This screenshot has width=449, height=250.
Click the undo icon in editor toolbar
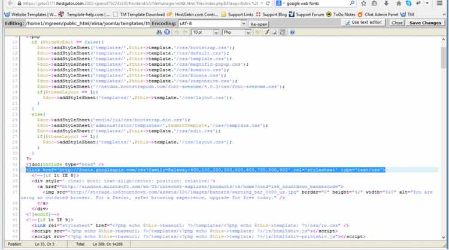click(177, 32)
